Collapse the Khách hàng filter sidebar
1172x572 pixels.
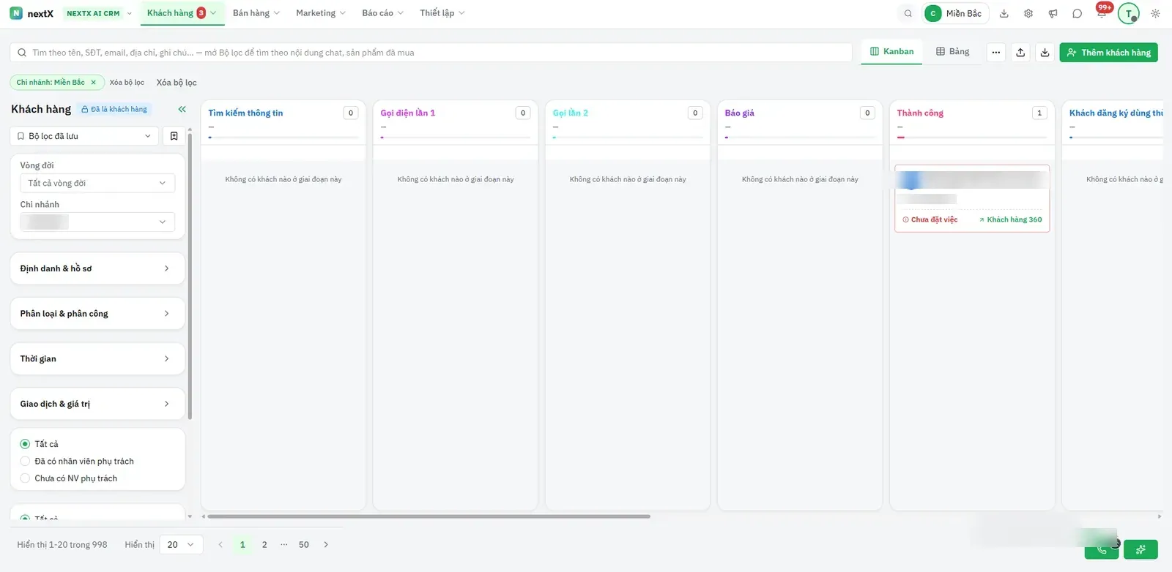click(x=182, y=109)
